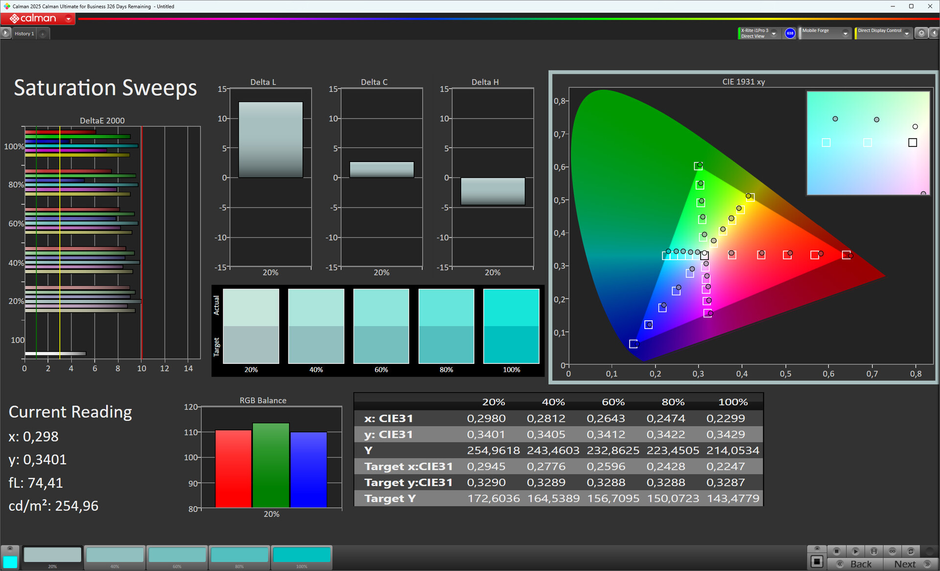This screenshot has width=940, height=571.
Task: Click the stop measurement button
Action: click(x=837, y=551)
